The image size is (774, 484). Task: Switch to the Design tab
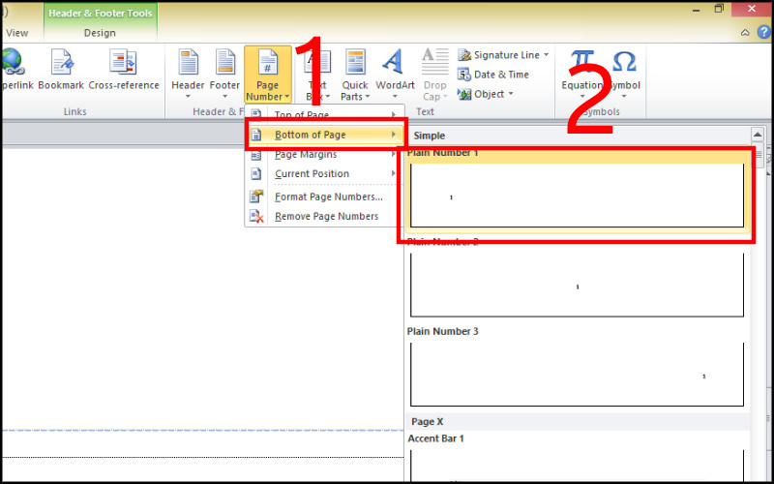click(x=100, y=33)
